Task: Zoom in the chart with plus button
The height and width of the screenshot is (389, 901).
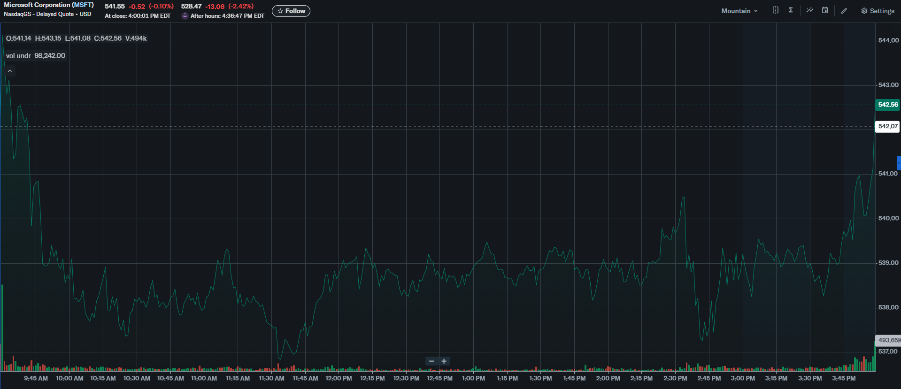Action: (x=444, y=361)
